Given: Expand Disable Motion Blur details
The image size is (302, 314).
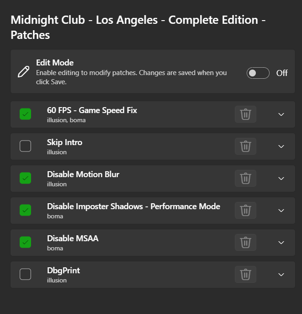Looking at the screenshot, I should pos(281,179).
